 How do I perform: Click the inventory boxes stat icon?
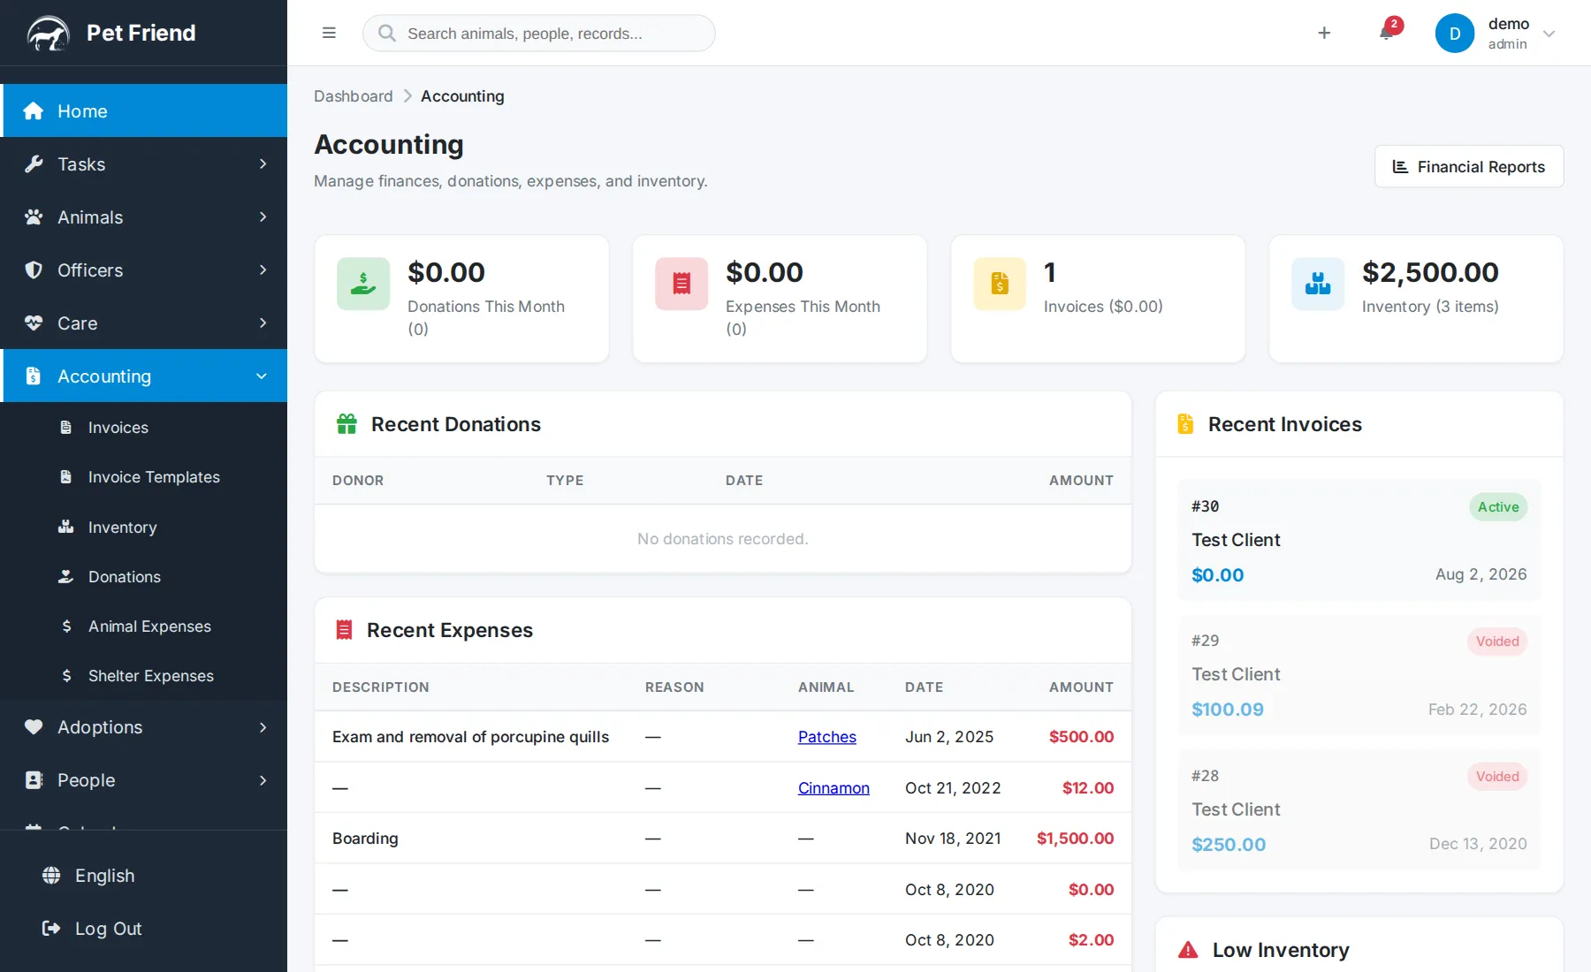pyautogui.click(x=1318, y=284)
